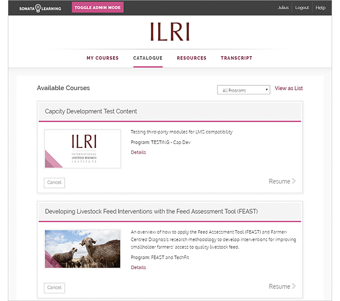This screenshot has height=301, width=340.
Task: Open Details for Capcity Development Test Content
Action: click(x=138, y=152)
